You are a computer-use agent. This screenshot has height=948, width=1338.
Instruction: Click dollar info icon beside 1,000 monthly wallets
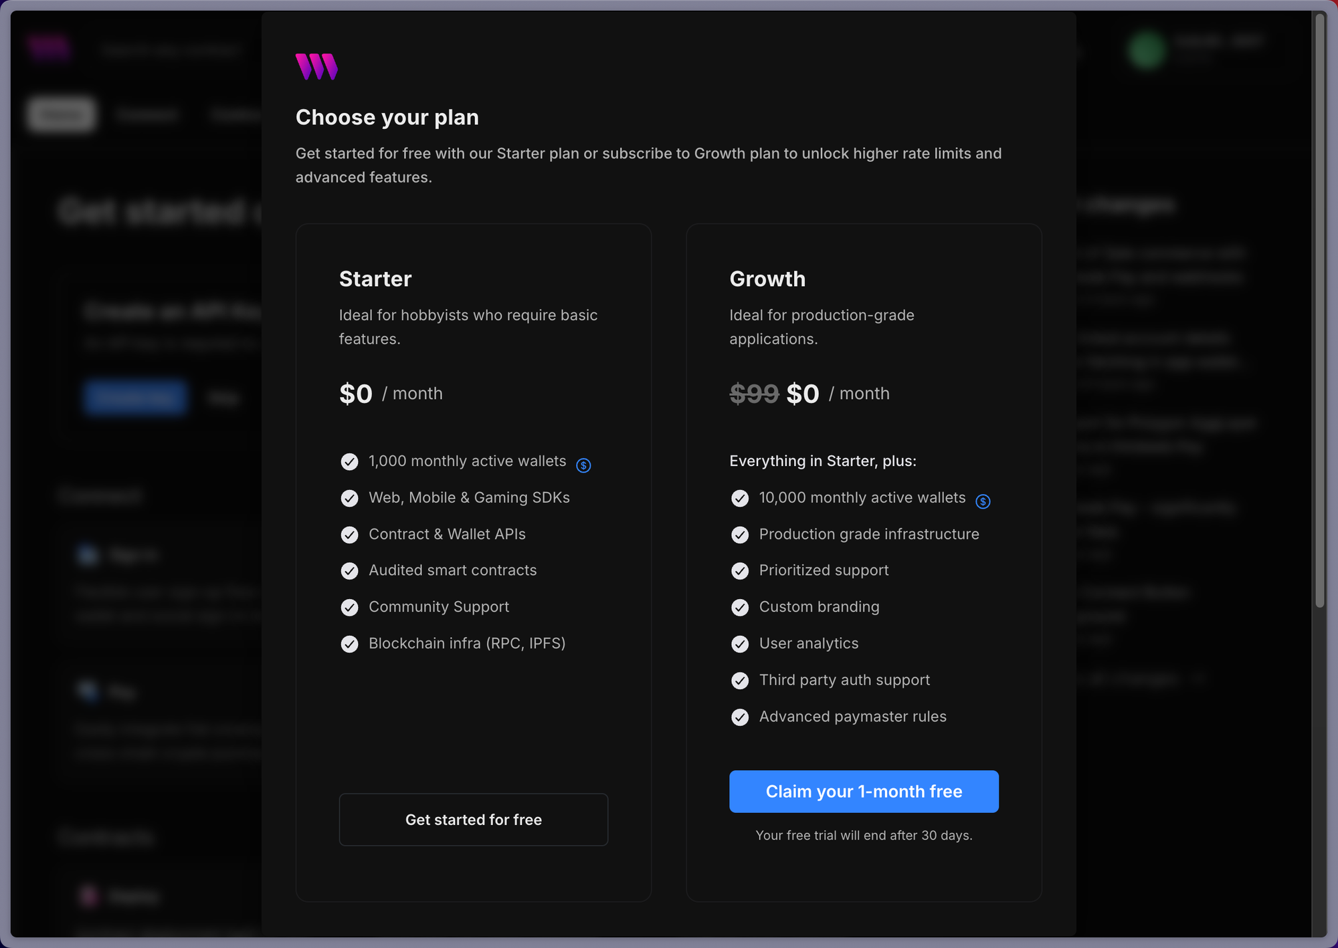pyautogui.click(x=583, y=465)
